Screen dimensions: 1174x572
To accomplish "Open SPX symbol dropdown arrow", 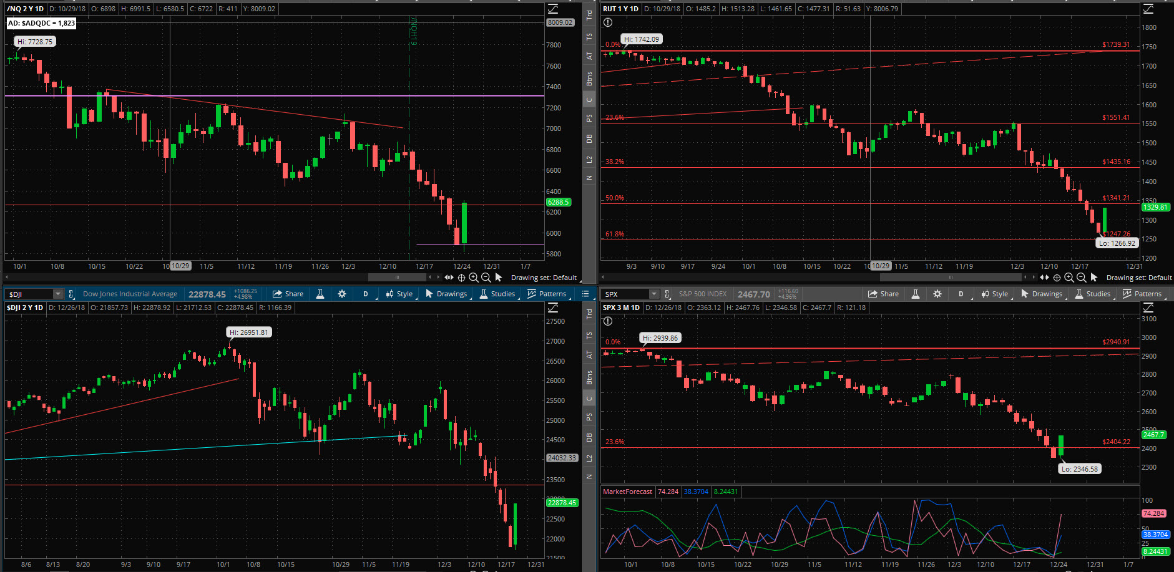I will (x=653, y=294).
